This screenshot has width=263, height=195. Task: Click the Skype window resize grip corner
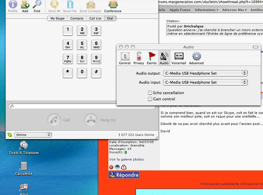157,137
